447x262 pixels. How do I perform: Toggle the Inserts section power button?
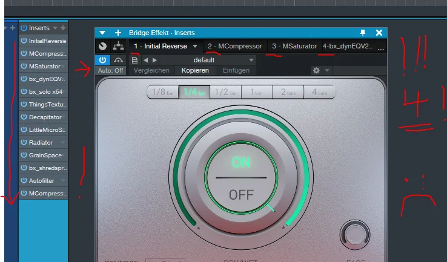[24, 28]
